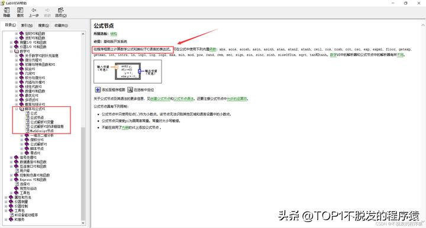Click the page icon beside 用户库
Screen dimensions: 426x228
click(17, 171)
